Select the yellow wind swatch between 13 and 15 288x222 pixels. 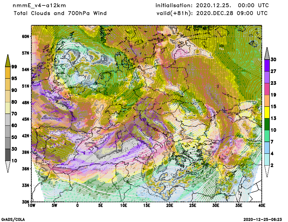267,113
